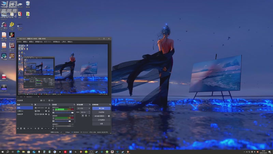Image resolution: width=273 pixels, height=154 pixels.
Task: Move source down in the Sources panel
Action: (x=48, y=129)
